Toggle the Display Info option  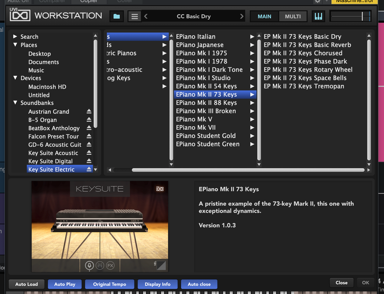[158, 284]
